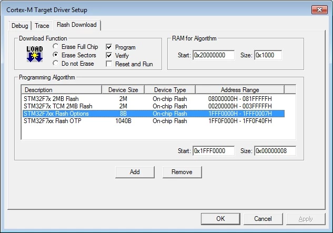Uncheck the Program checkbox
The image size is (333, 233).
[109, 47]
